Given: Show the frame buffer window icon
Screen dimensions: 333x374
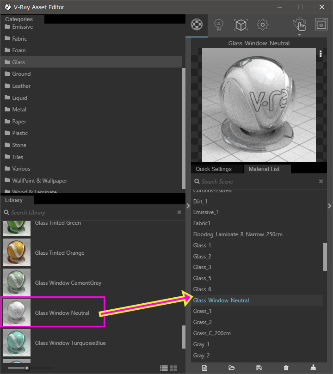Looking at the screenshot, I should click(x=321, y=24).
